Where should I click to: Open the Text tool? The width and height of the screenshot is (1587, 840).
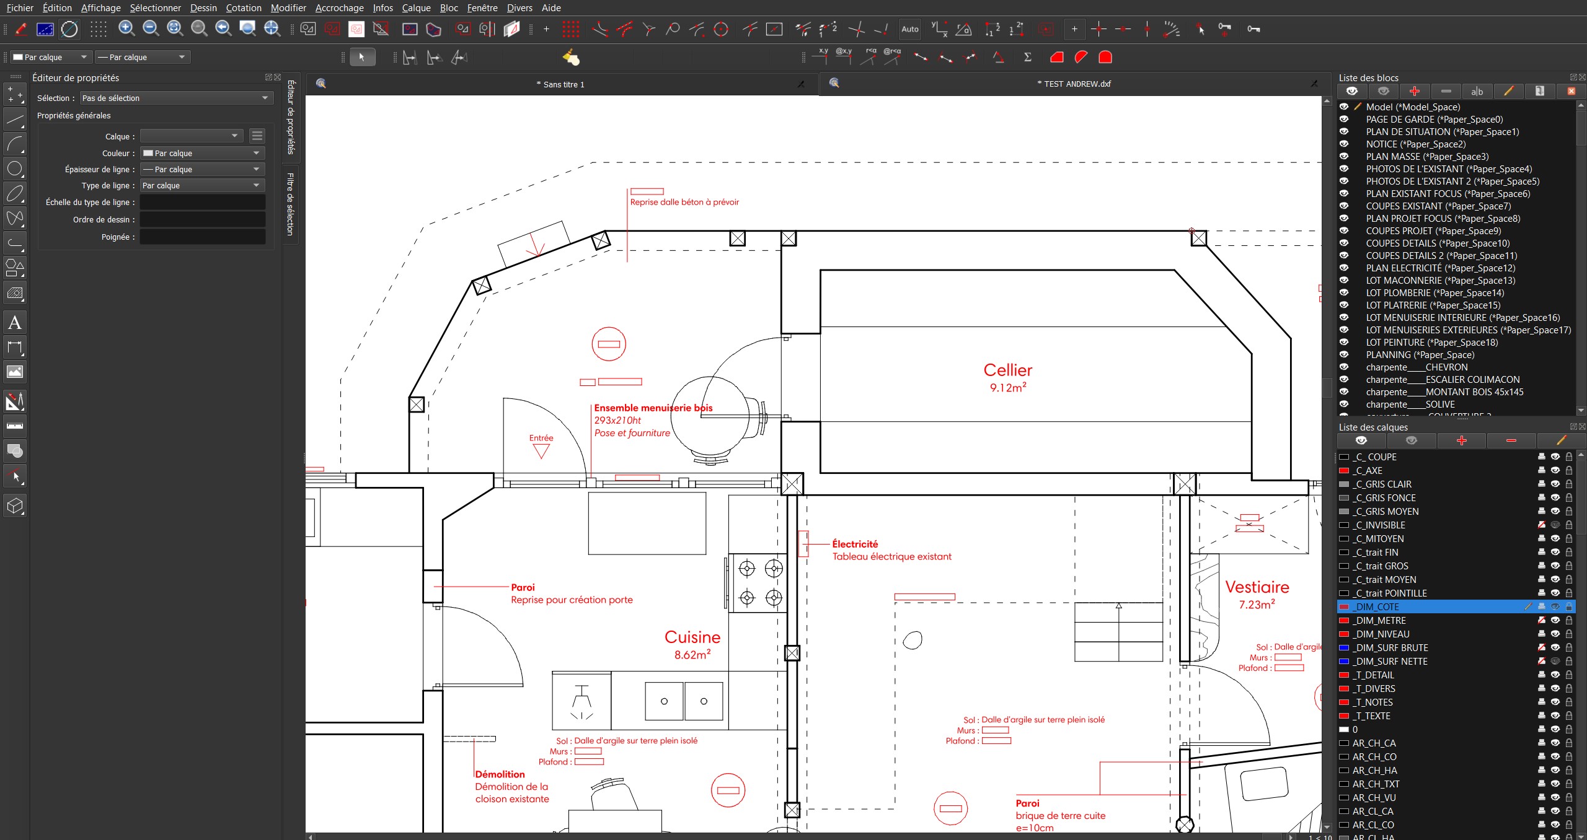pos(14,322)
